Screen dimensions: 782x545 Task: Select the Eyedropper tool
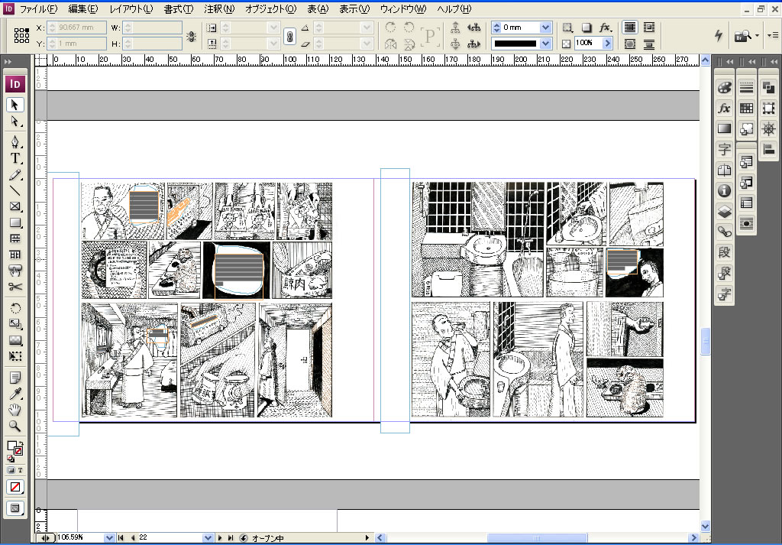(15, 394)
